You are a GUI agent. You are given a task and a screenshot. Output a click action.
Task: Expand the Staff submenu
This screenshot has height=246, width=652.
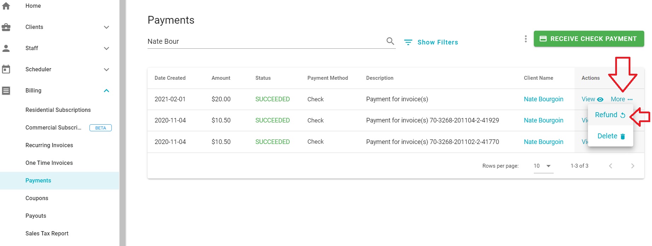[x=106, y=48]
